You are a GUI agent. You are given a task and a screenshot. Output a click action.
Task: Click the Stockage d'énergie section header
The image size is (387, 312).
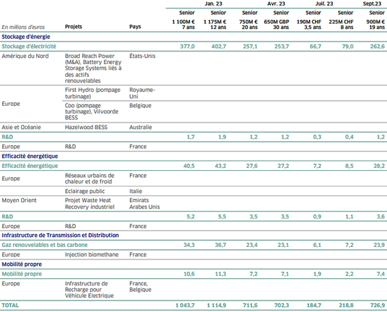pyautogui.click(x=26, y=37)
